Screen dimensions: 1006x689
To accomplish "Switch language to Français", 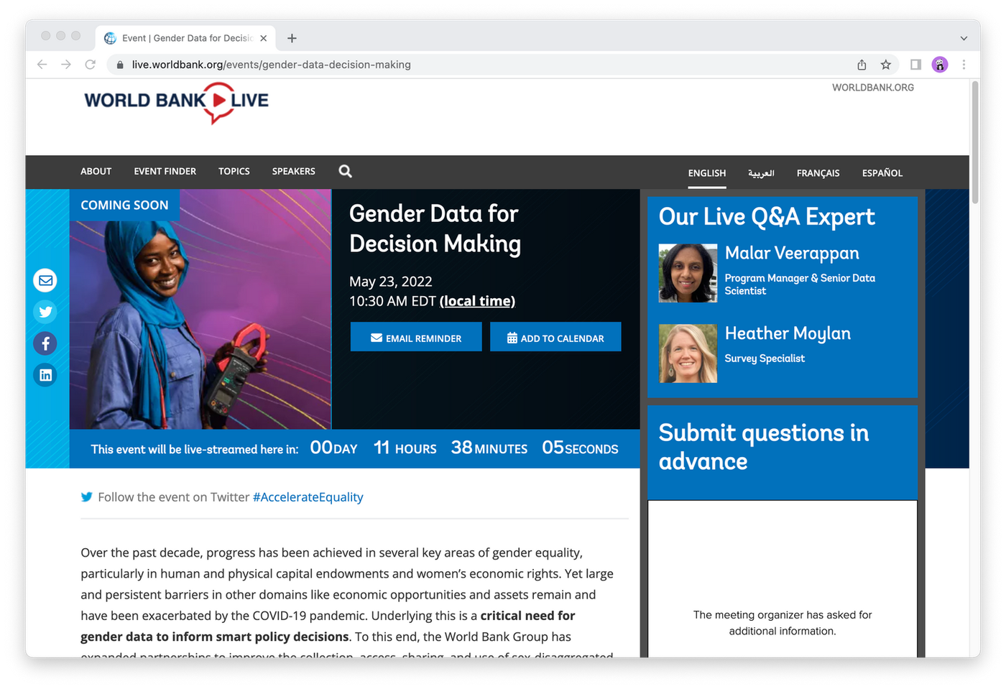I will point(818,173).
